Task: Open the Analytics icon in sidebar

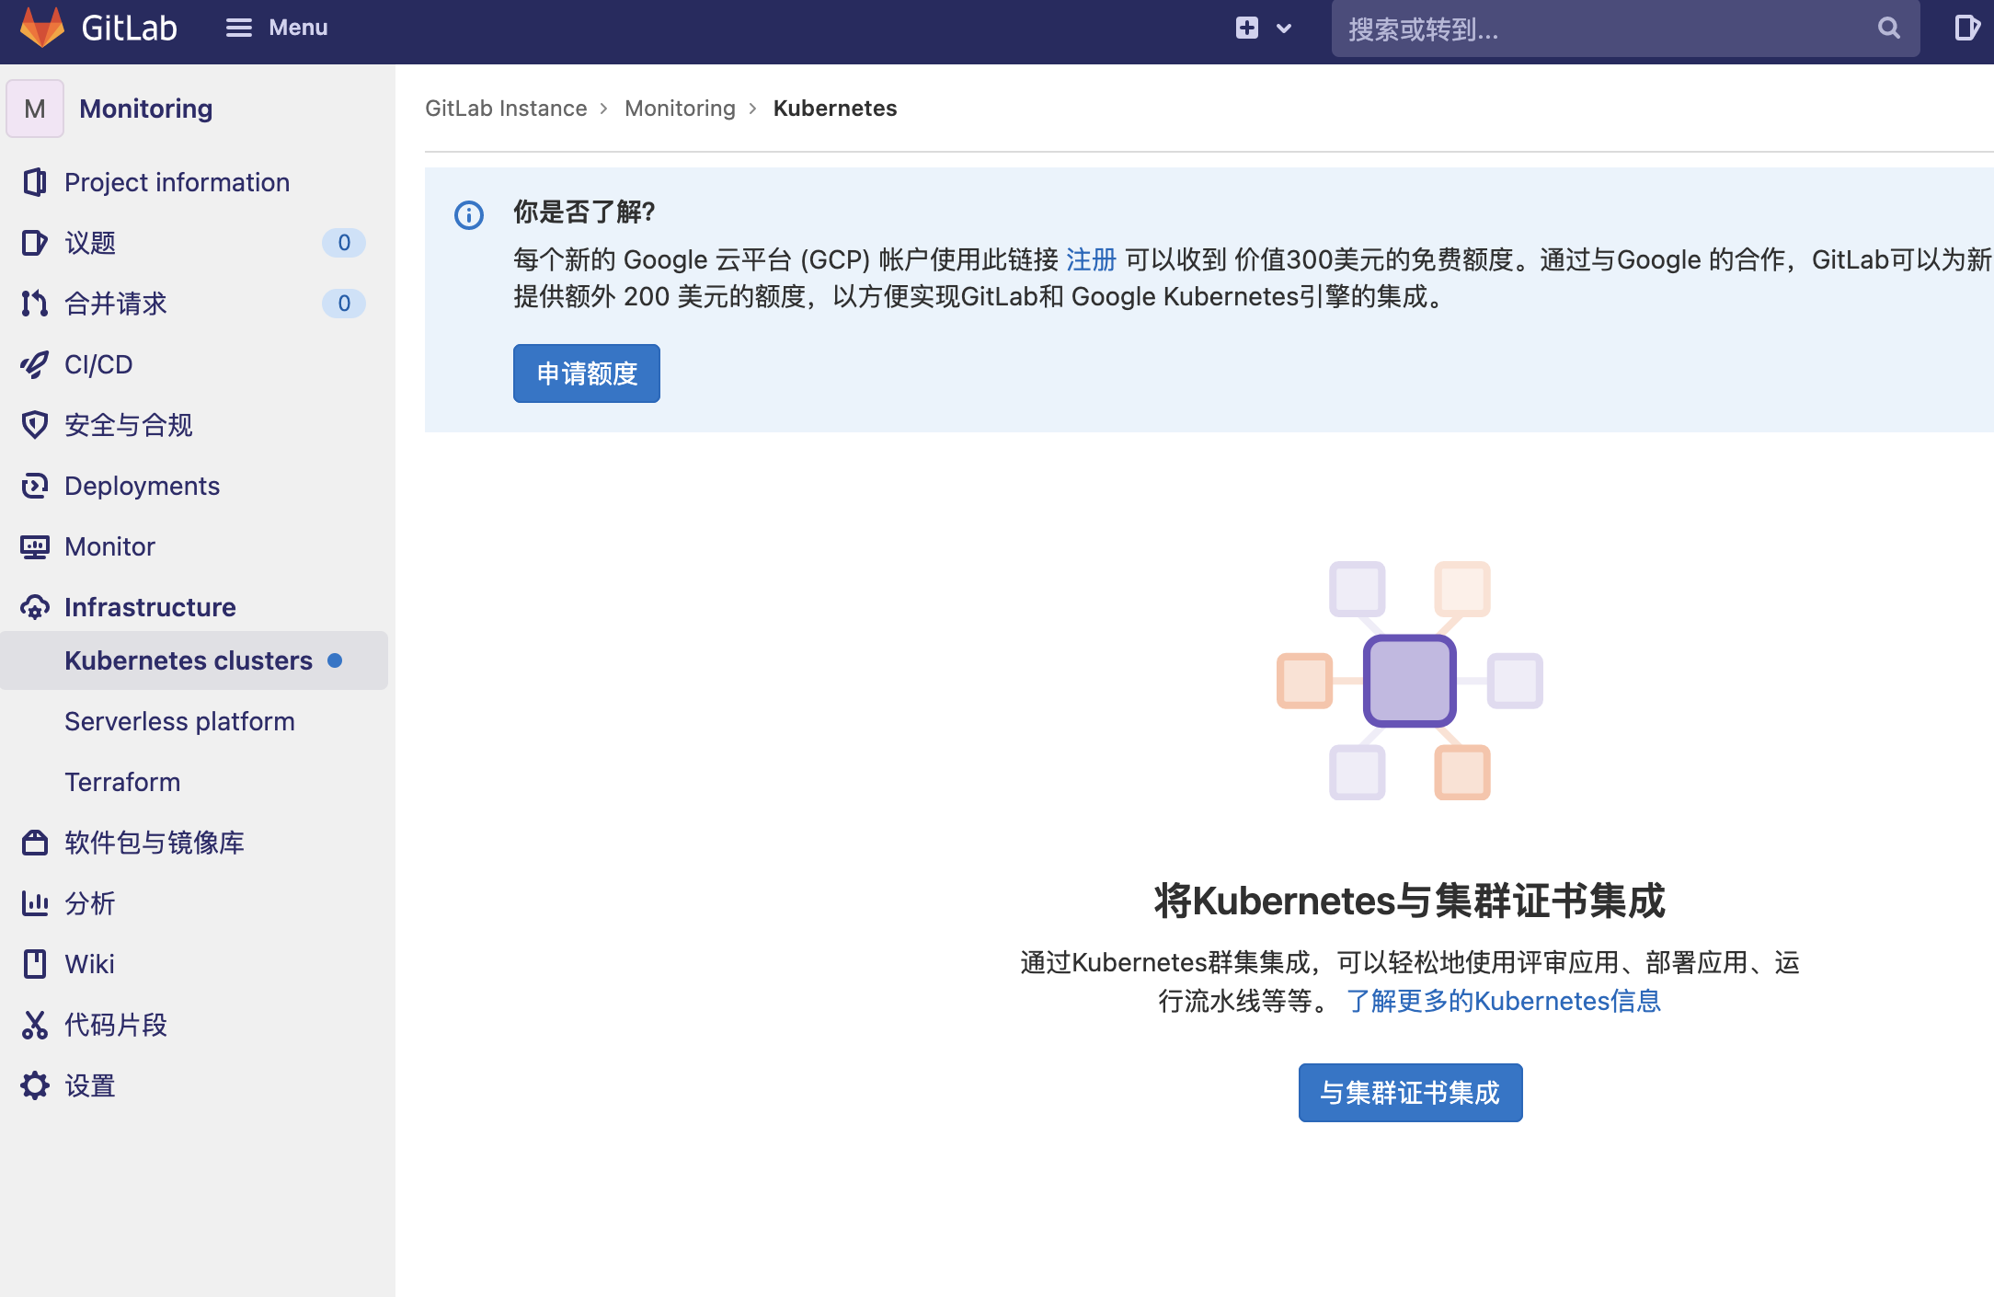Action: 35,903
